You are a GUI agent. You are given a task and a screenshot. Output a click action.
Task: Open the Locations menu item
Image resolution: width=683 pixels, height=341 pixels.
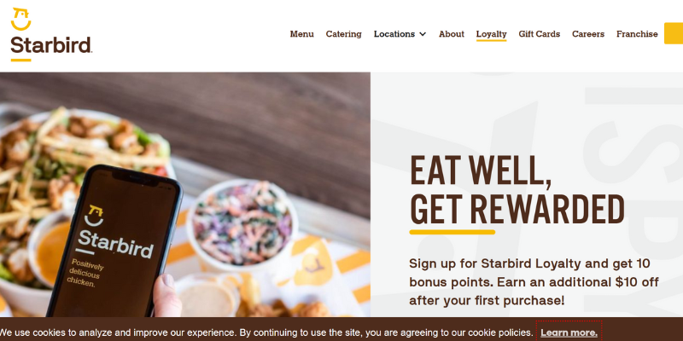[x=394, y=34]
